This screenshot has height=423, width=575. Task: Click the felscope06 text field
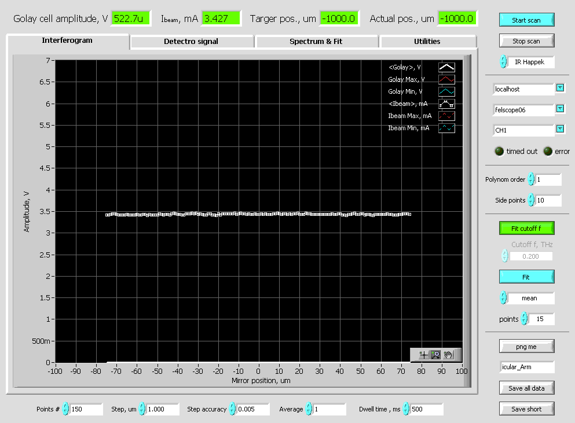(x=523, y=110)
